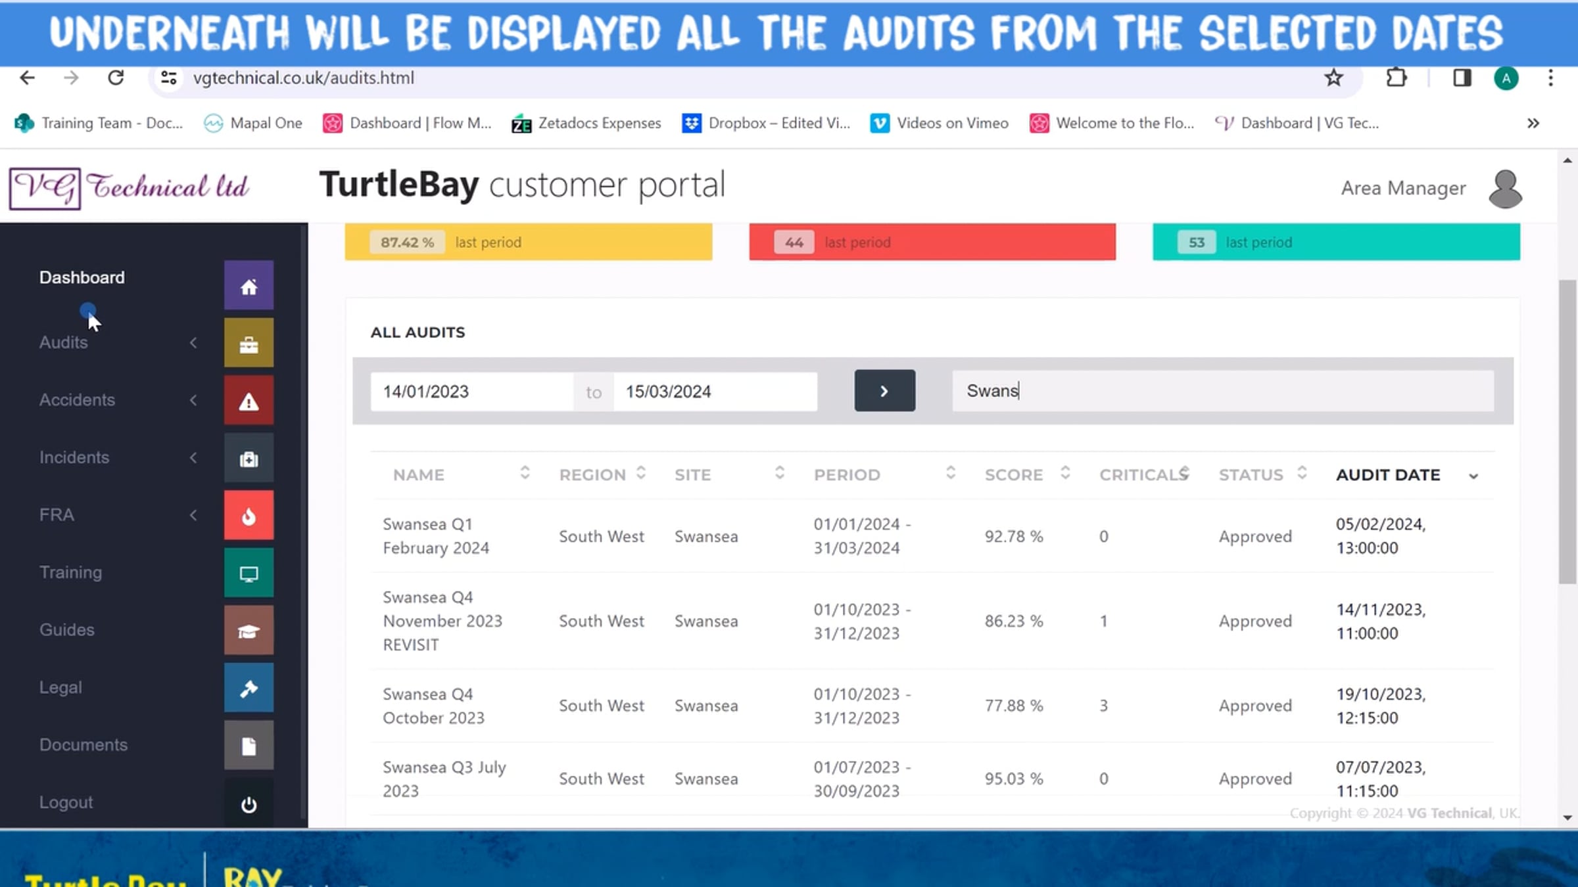Bookmark this page with star icon
Screen dimensions: 1578x887
pyautogui.click(x=1333, y=78)
